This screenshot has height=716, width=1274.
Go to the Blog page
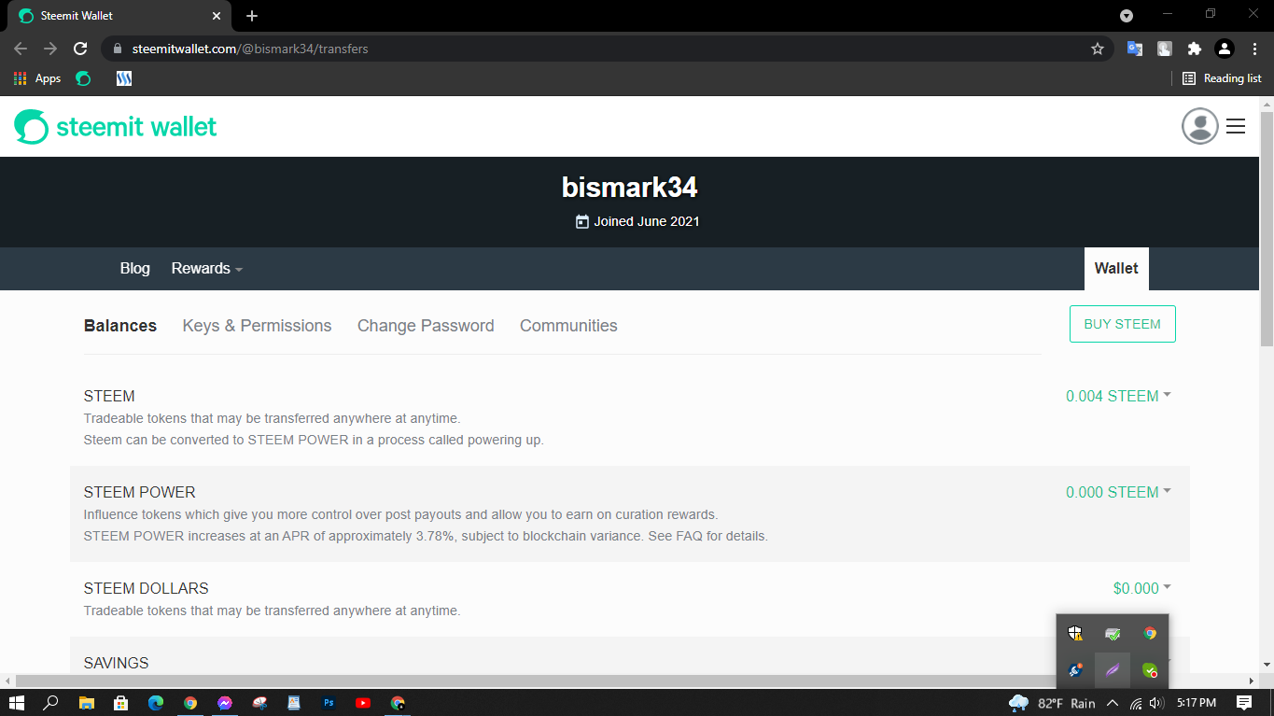[135, 269]
